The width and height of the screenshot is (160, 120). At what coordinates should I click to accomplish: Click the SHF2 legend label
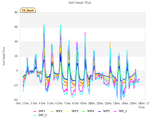59,111
